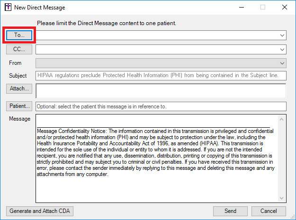Click inside the Message body text area

(157, 158)
